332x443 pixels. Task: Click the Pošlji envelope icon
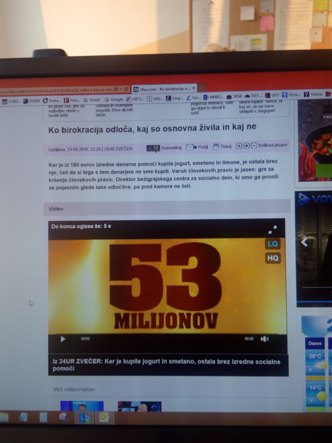pyautogui.click(x=190, y=147)
